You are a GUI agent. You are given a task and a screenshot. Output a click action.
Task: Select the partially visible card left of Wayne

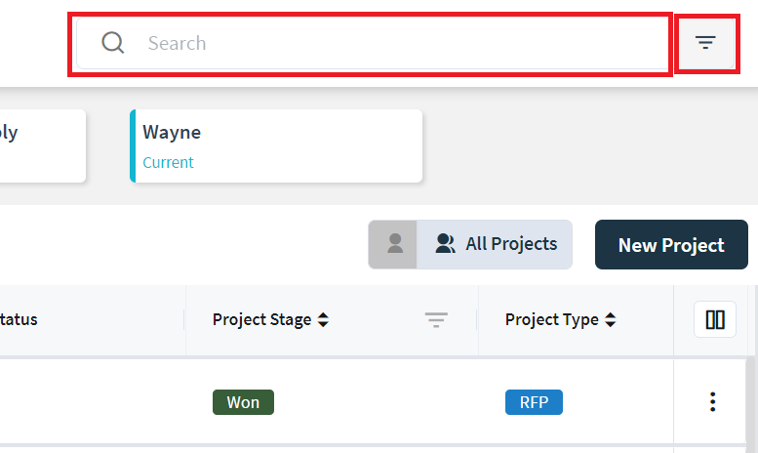tap(39, 146)
